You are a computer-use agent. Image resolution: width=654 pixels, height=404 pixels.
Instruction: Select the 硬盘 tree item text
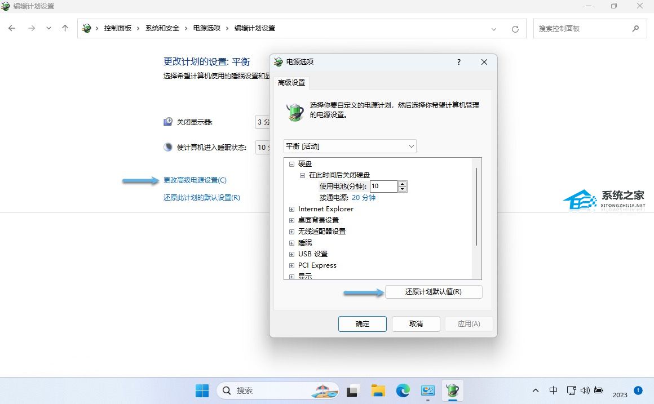(305, 164)
